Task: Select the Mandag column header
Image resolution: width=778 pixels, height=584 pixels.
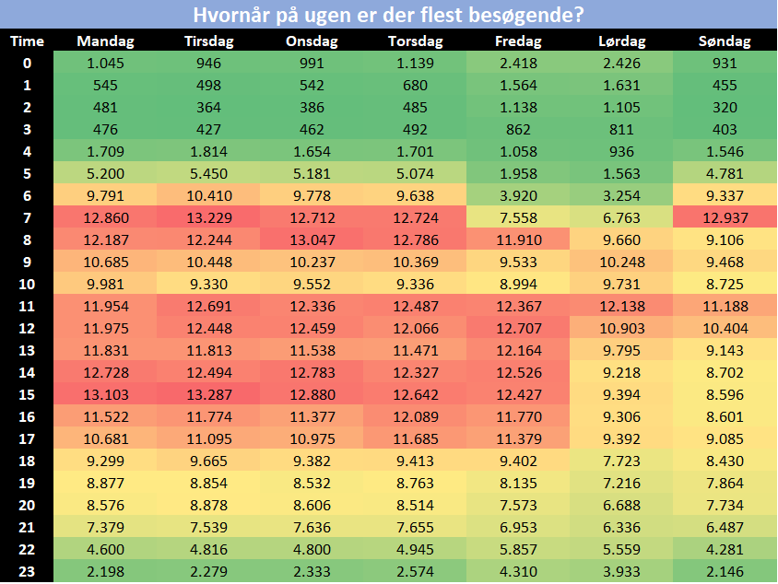Action: click(x=104, y=41)
